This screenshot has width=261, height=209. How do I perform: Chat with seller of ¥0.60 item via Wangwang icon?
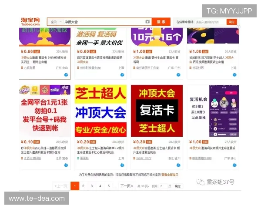click(x=122, y=74)
